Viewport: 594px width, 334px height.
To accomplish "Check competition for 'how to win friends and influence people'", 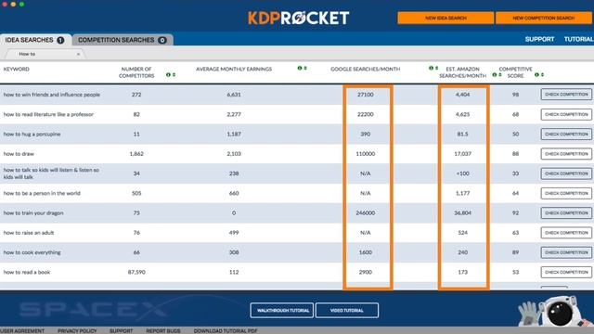I will tap(566, 95).
